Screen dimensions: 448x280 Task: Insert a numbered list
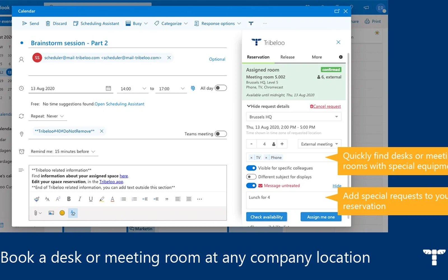pyautogui.click(x=134, y=199)
